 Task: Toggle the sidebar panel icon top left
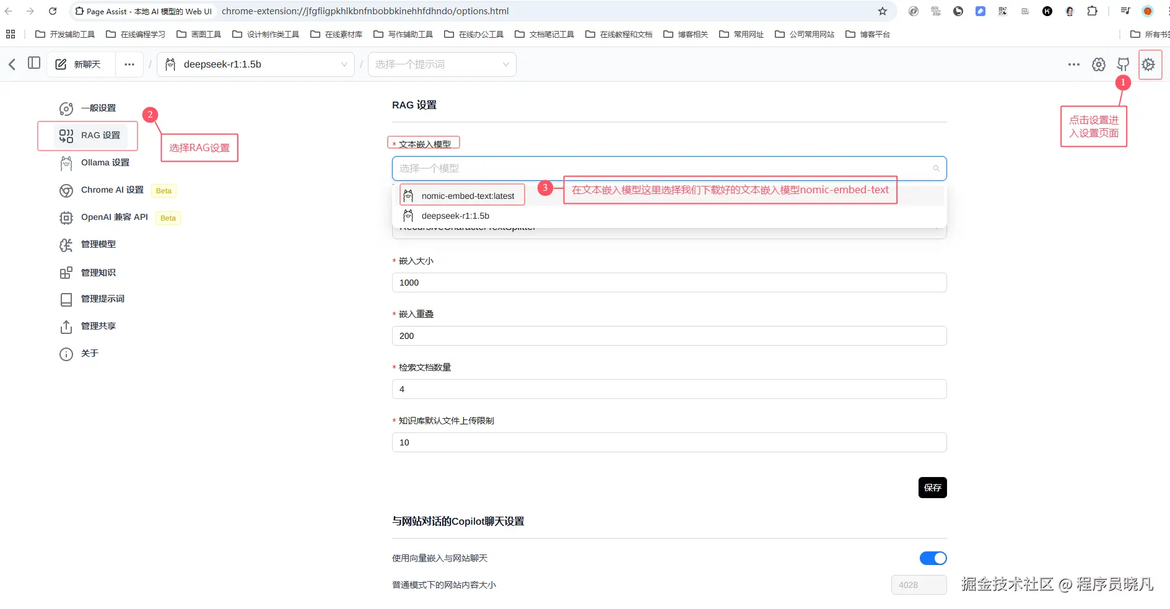coord(34,63)
